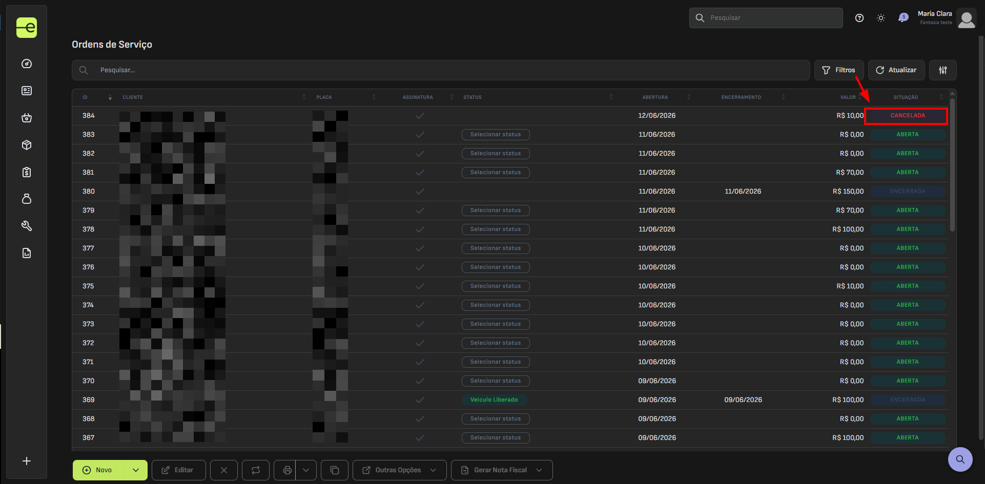Open the app logo home
Viewport: 985px width, 484px height.
(27, 28)
